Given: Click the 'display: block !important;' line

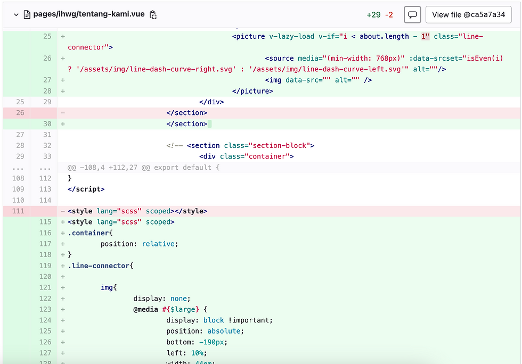Looking at the screenshot, I should (219, 320).
